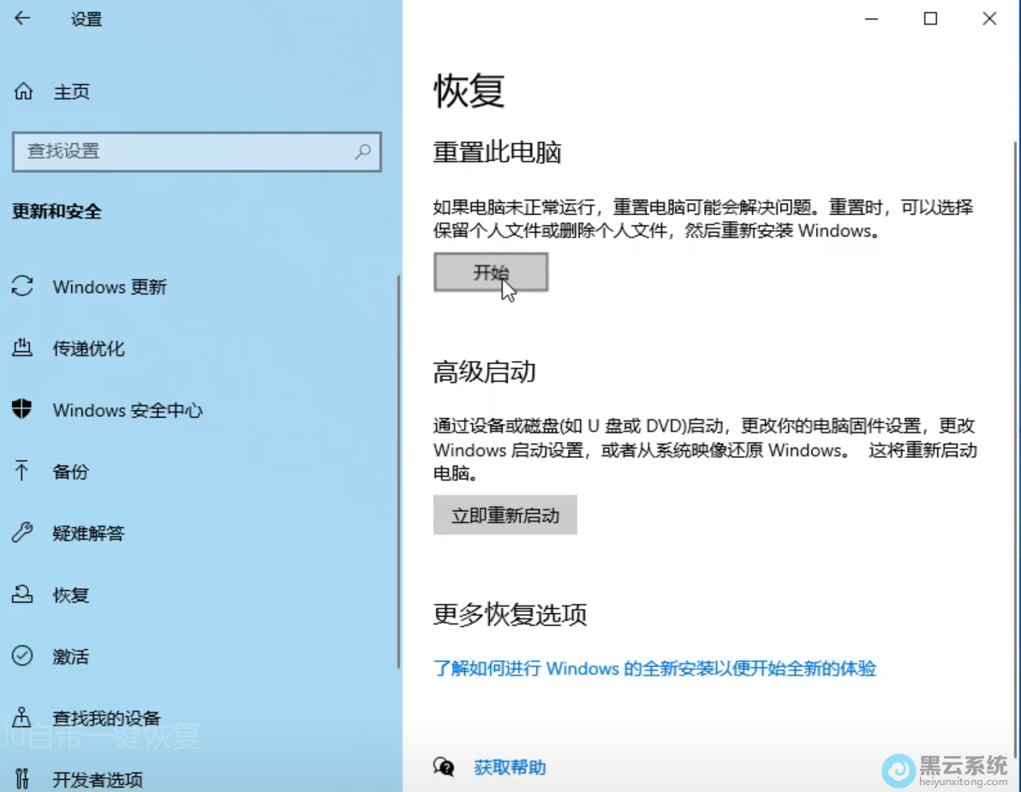Click the 获取帮助 chat bubble icon
The image size is (1021, 792).
pyautogui.click(x=444, y=767)
